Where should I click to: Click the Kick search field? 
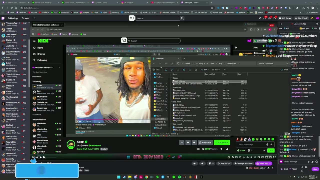[154, 41]
